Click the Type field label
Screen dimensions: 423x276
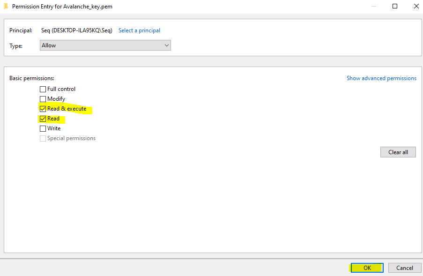pyautogui.click(x=16, y=45)
